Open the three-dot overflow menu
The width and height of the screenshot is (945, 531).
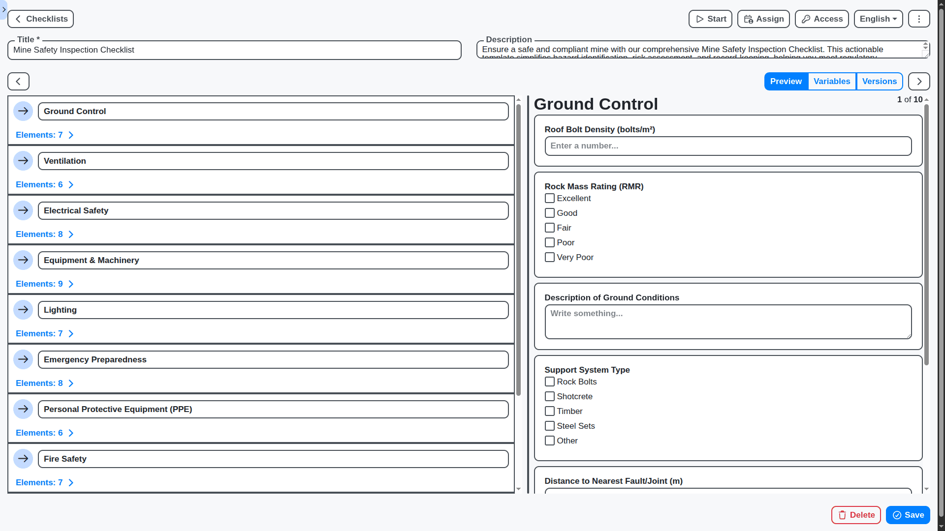click(x=918, y=19)
